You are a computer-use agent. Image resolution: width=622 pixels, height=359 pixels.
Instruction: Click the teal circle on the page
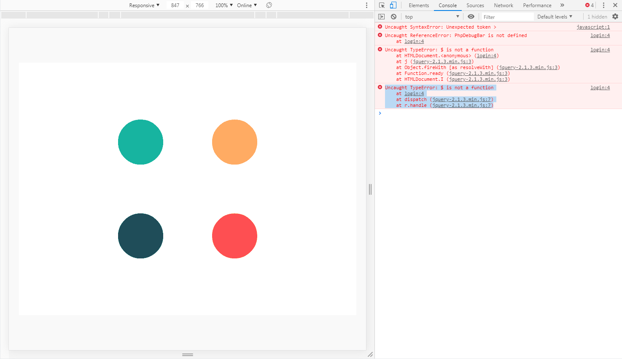(140, 142)
